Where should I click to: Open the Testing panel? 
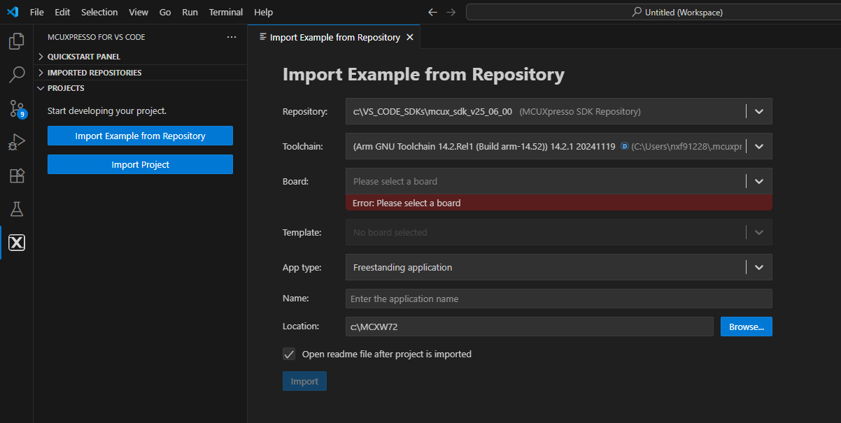(x=15, y=208)
